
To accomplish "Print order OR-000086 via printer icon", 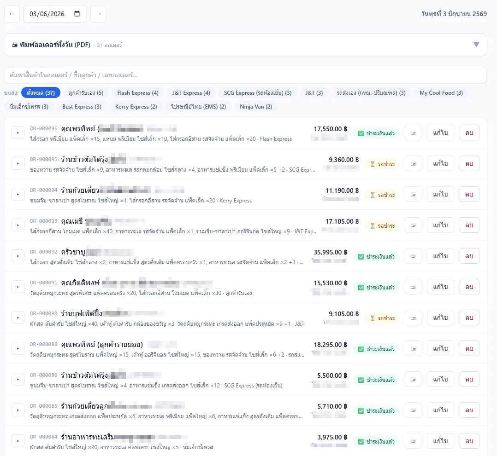I will pos(413,379).
